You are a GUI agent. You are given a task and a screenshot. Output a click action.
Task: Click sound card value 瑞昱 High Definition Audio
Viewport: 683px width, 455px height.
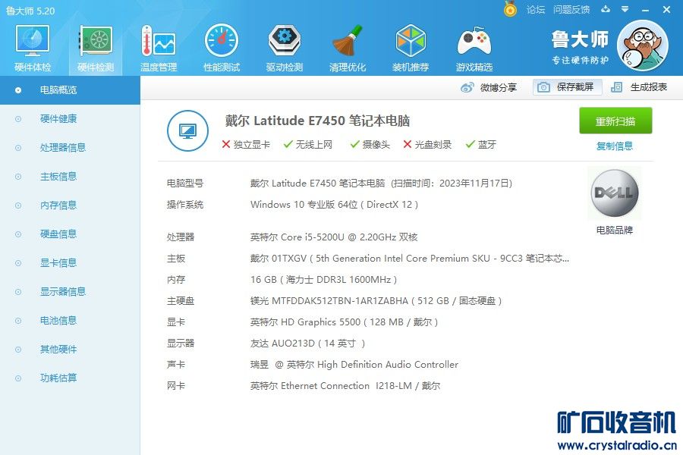354,365
